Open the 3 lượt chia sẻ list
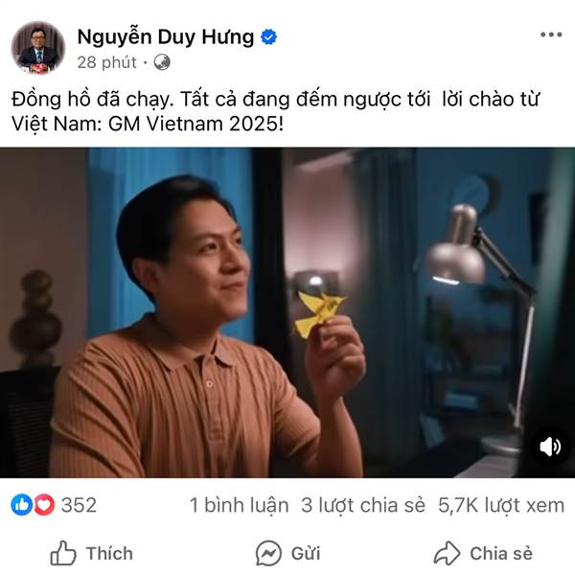This screenshot has height=575, width=575. (363, 505)
